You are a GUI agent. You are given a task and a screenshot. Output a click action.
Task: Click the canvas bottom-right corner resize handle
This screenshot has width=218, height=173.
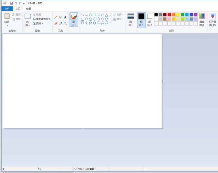tap(162, 128)
